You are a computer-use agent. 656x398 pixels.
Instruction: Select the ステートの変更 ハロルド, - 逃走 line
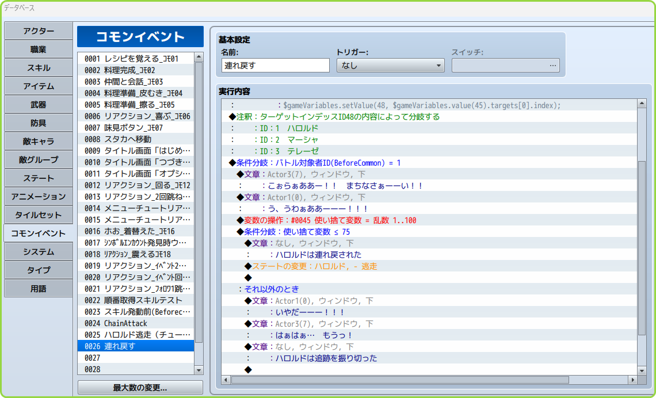429,266
